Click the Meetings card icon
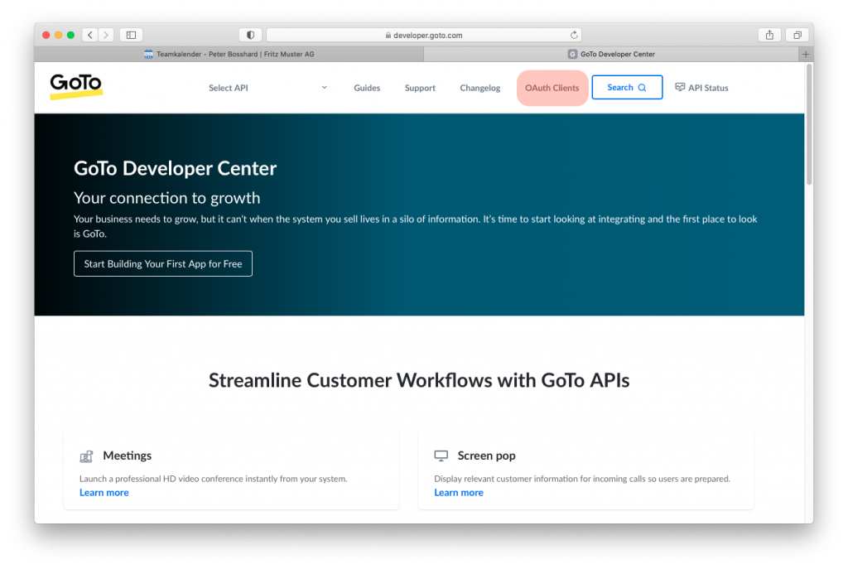Screen dimensions: 848x569 click(86, 456)
